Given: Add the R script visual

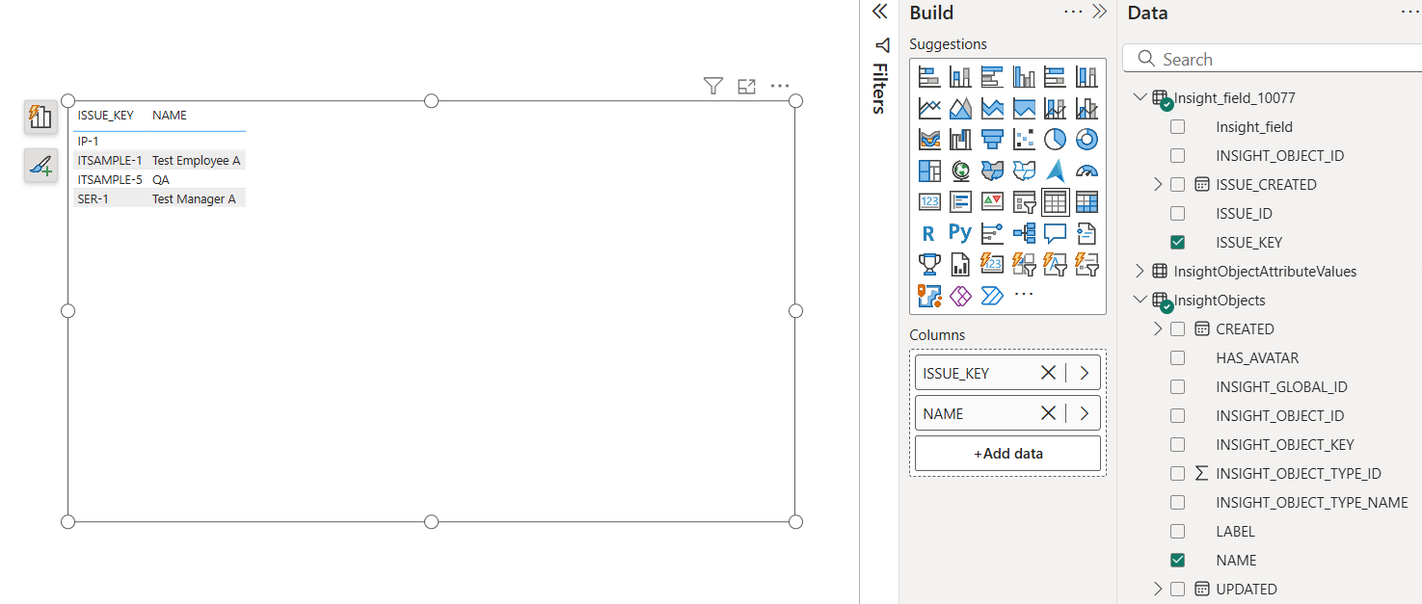Looking at the screenshot, I should pyautogui.click(x=928, y=233).
